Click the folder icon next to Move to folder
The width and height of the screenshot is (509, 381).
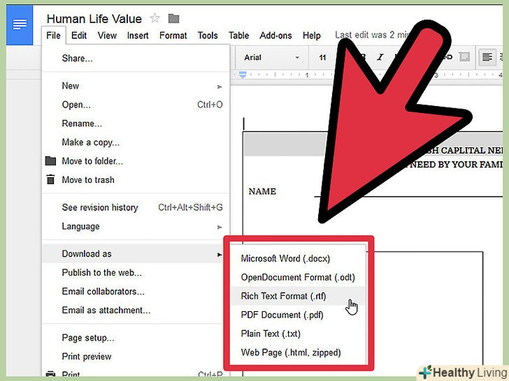pos(50,160)
